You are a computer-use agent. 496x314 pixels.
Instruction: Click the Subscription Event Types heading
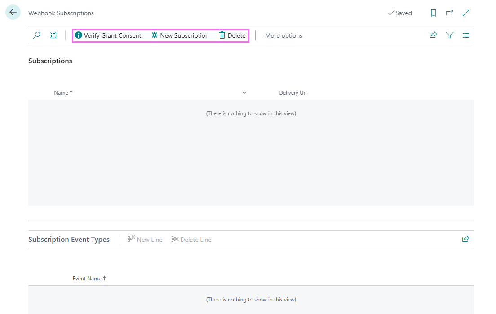point(69,240)
